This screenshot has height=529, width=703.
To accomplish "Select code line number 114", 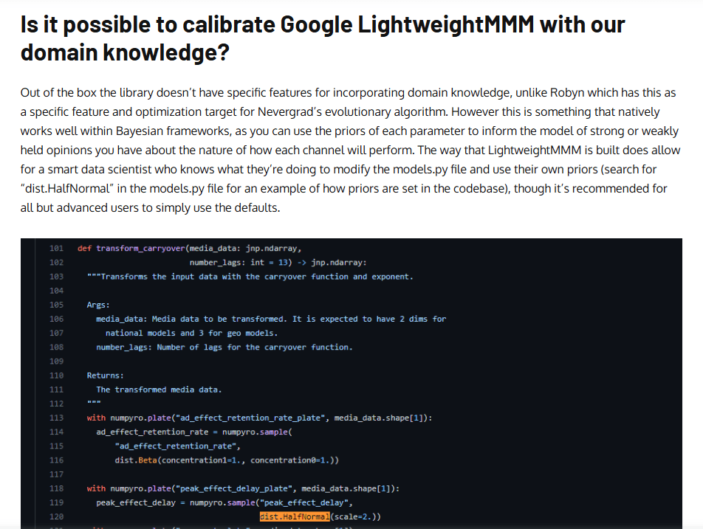I will click(56, 432).
